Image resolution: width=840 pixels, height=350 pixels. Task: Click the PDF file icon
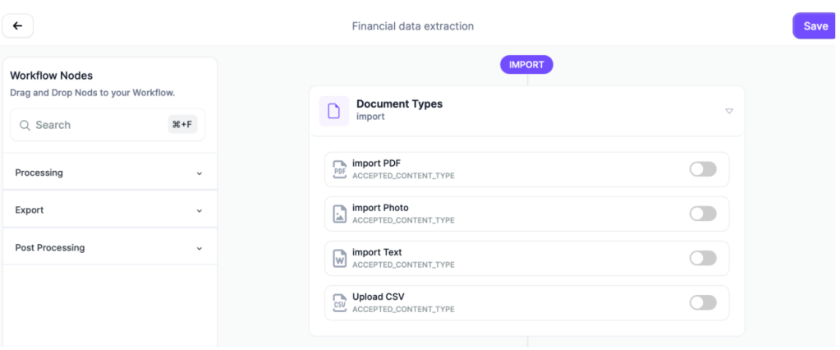pyautogui.click(x=340, y=169)
